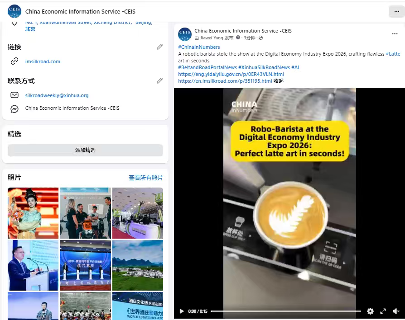Image resolution: width=405 pixels, height=320 pixels.
Task: Click silkroadweekly@xinhua.org email
Action: [x=57, y=95]
